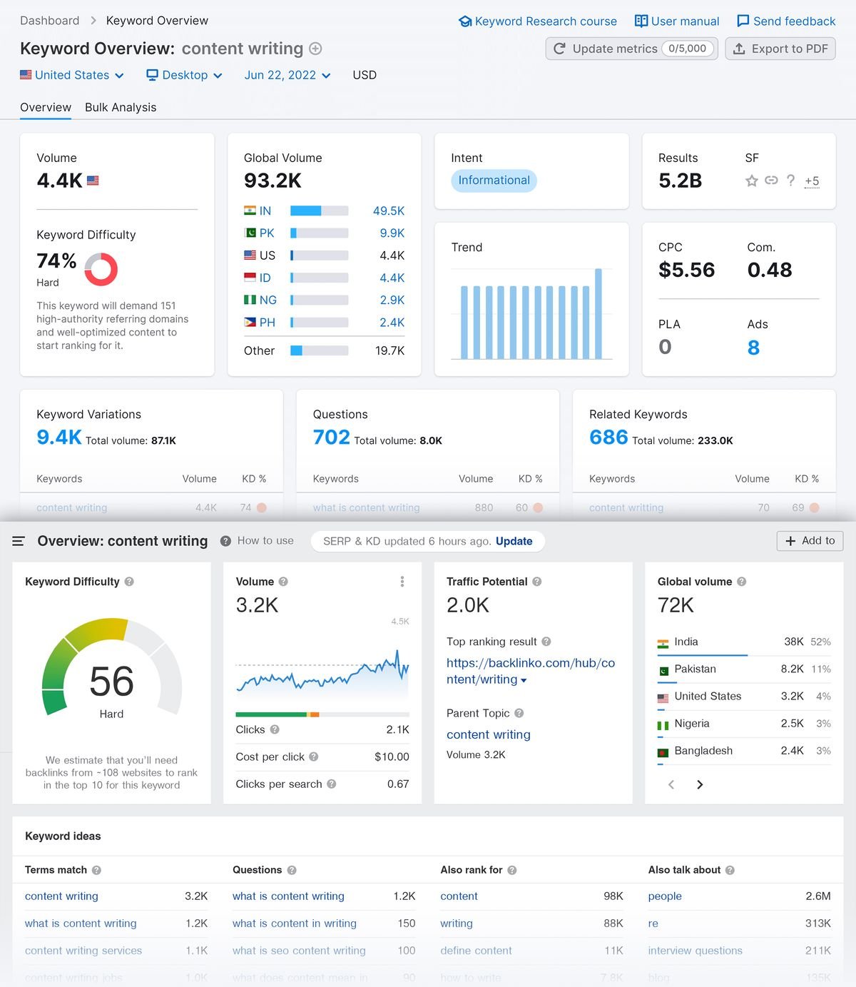Viewport: 856px width, 987px height.
Task: Click the Export to PDF button
Action: coord(780,49)
